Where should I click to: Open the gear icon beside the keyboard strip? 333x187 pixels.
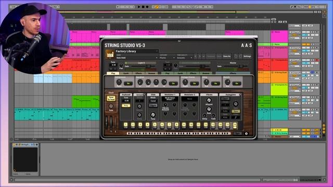tap(246, 133)
